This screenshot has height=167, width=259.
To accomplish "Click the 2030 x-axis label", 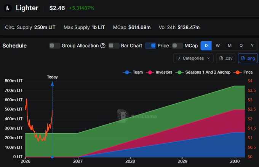I will pyautogui.click(x=235, y=161).
